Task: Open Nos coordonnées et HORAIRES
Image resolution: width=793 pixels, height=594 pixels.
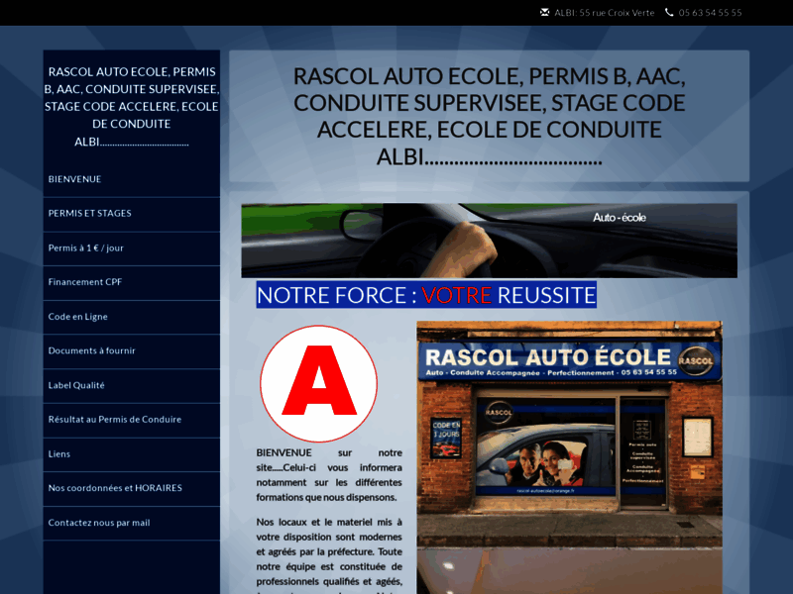Action: 132,488
